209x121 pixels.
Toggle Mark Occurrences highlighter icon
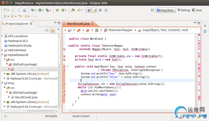[x=95, y=10]
